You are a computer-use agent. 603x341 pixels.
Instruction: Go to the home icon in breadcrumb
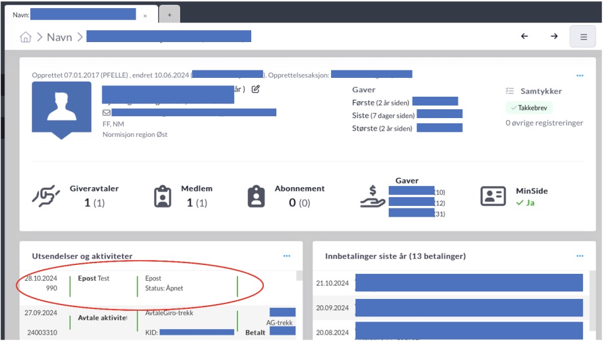pos(25,37)
